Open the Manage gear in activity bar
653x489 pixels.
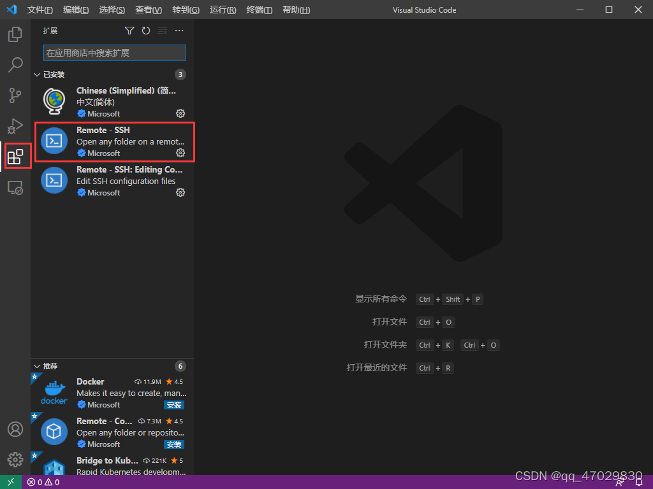tap(15, 460)
